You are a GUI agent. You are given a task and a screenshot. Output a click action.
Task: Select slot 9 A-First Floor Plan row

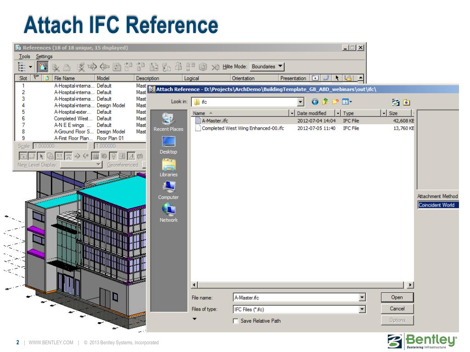81,138
